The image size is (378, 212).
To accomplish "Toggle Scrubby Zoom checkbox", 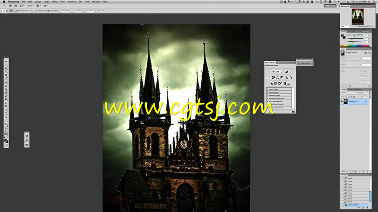I will click(48, 10).
